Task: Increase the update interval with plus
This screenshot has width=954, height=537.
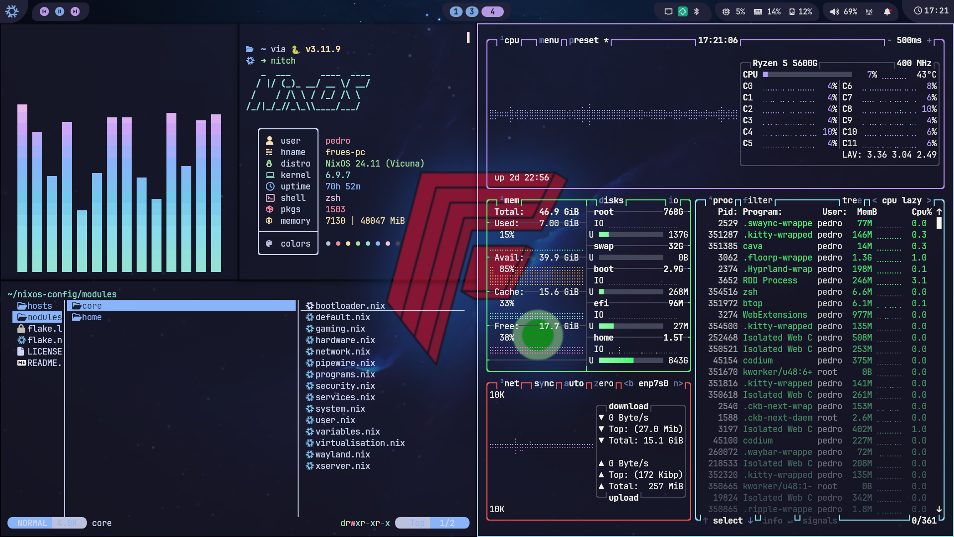Action: [929, 40]
